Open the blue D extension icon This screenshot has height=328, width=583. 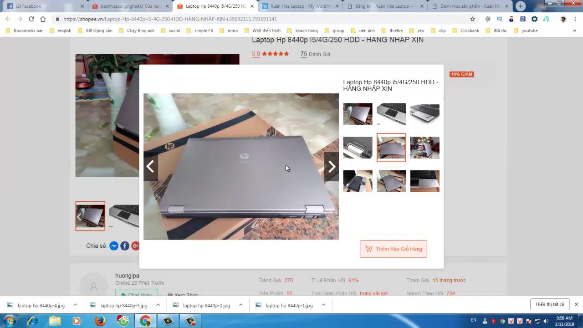point(522,19)
